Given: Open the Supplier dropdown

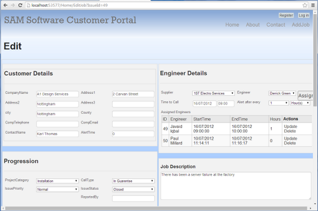Looking at the screenshot, I should coord(213,93).
